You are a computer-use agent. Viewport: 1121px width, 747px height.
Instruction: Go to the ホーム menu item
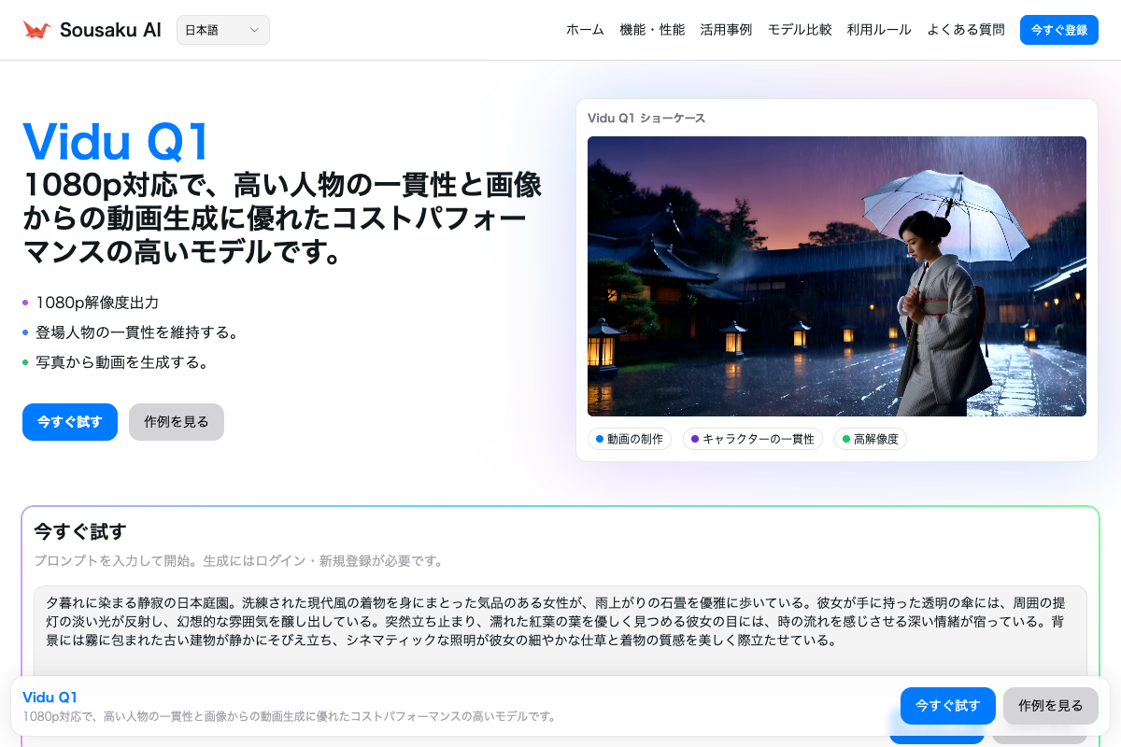(585, 30)
